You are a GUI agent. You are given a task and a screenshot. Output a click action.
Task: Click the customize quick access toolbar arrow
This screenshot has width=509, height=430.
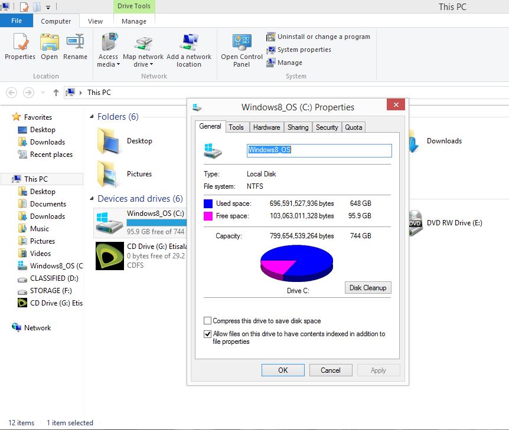pyautogui.click(x=48, y=7)
